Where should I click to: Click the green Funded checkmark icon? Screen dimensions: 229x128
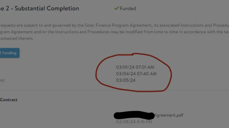tap(117, 8)
